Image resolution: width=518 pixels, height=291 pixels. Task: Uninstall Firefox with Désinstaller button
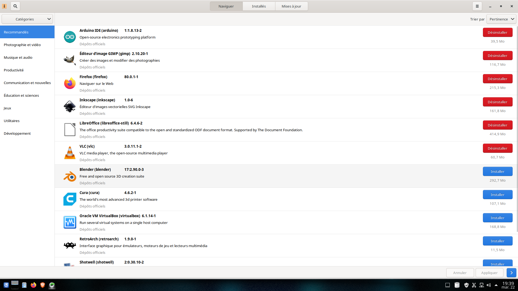497,79
